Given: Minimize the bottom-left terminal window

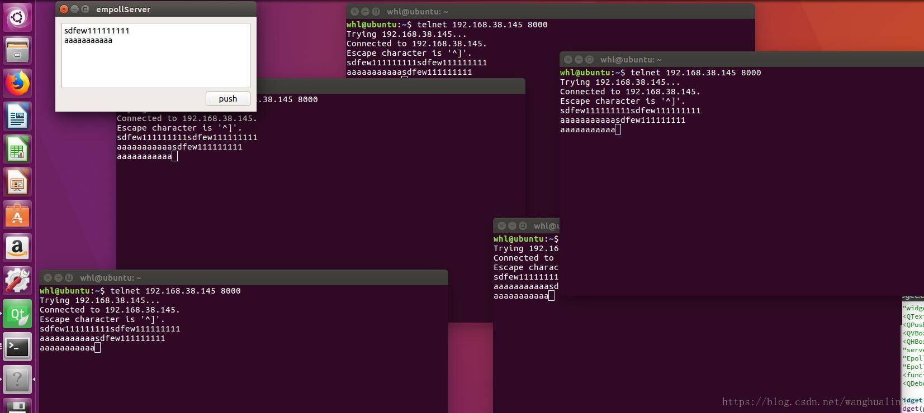Looking at the screenshot, I should pyautogui.click(x=58, y=277).
